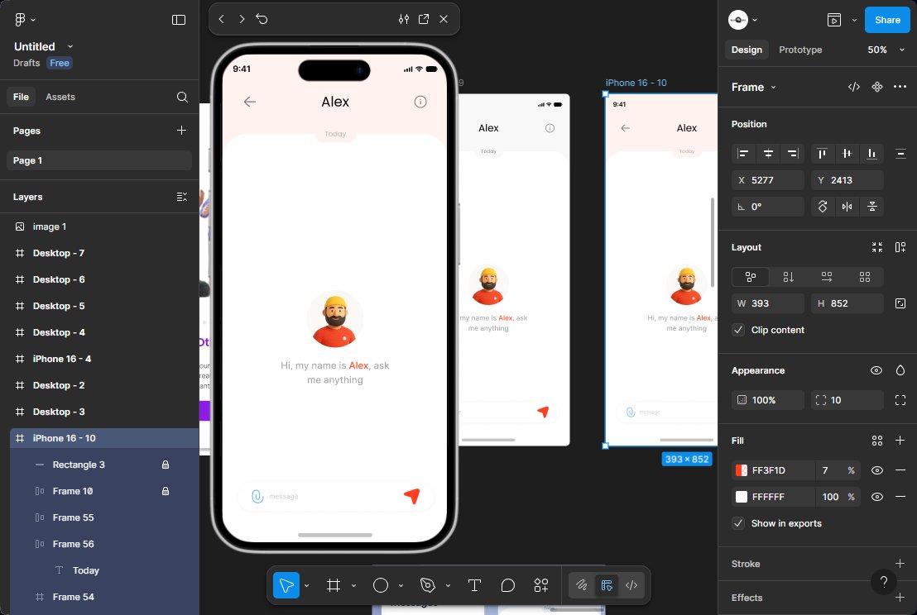Image resolution: width=917 pixels, height=615 pixels.
Task: Select the grid auto layout option
Action: (864, 277)
